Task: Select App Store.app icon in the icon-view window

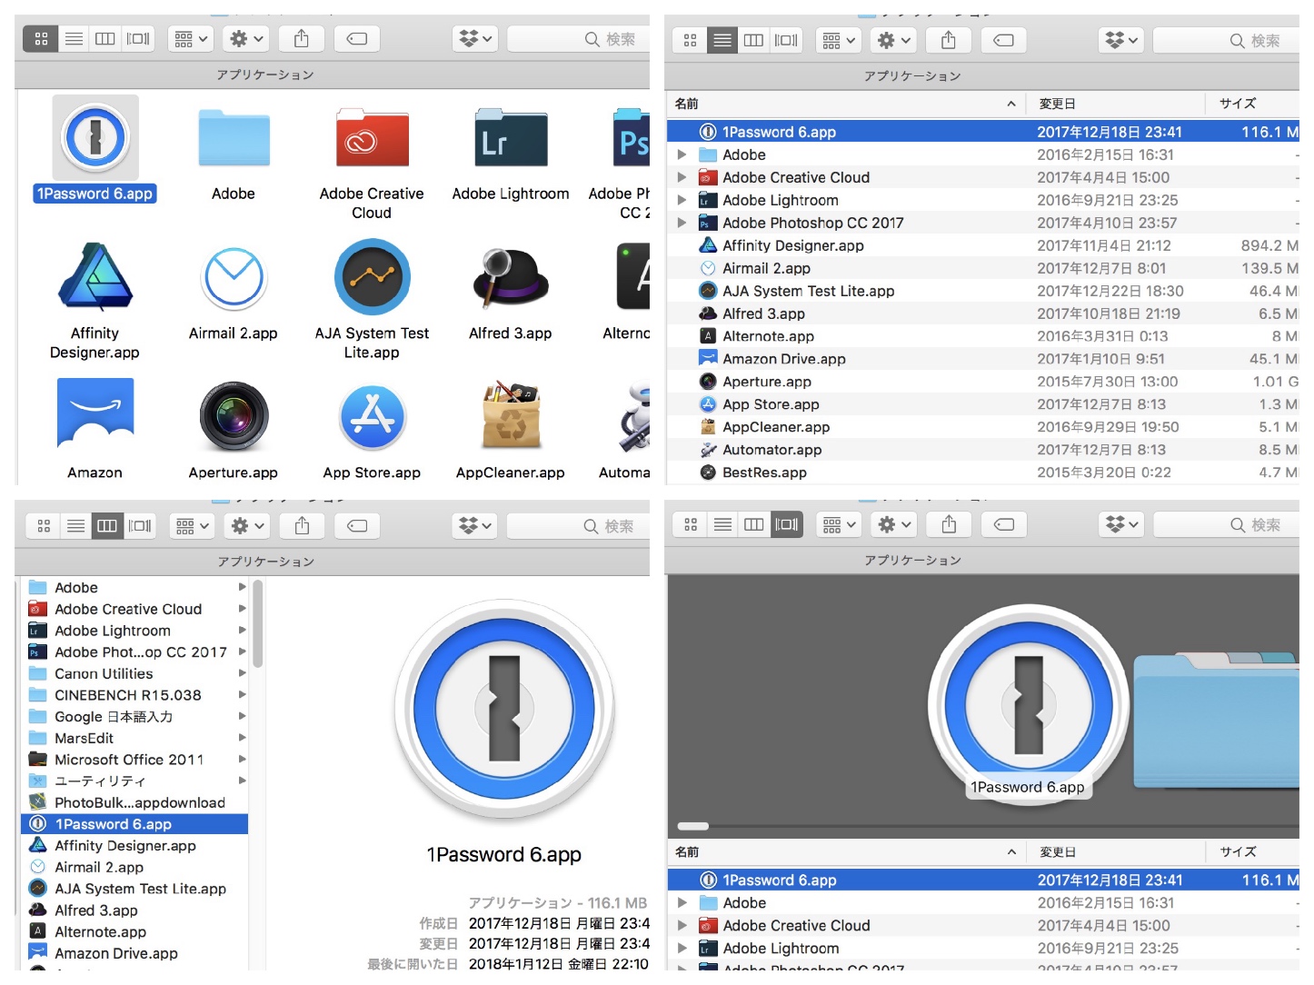Action: point(372,417)
